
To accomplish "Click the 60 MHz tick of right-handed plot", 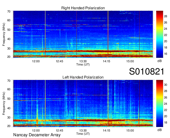I will pos(9,20).
